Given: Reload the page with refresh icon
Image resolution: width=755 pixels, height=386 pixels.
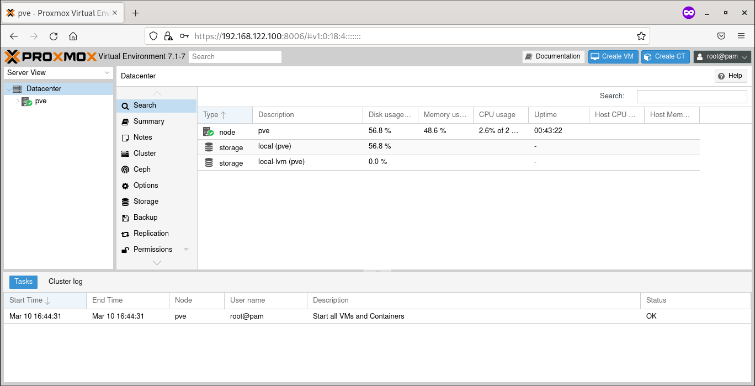Looking at the screenshot, I should [54, 36].
